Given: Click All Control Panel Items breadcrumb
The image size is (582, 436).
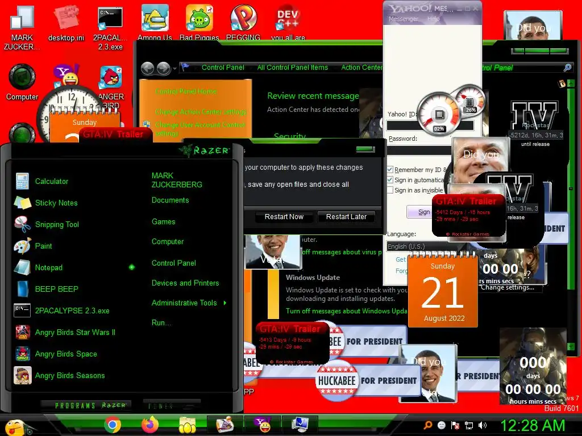Looking at the screenshot, I should click(x=293, y=68).
